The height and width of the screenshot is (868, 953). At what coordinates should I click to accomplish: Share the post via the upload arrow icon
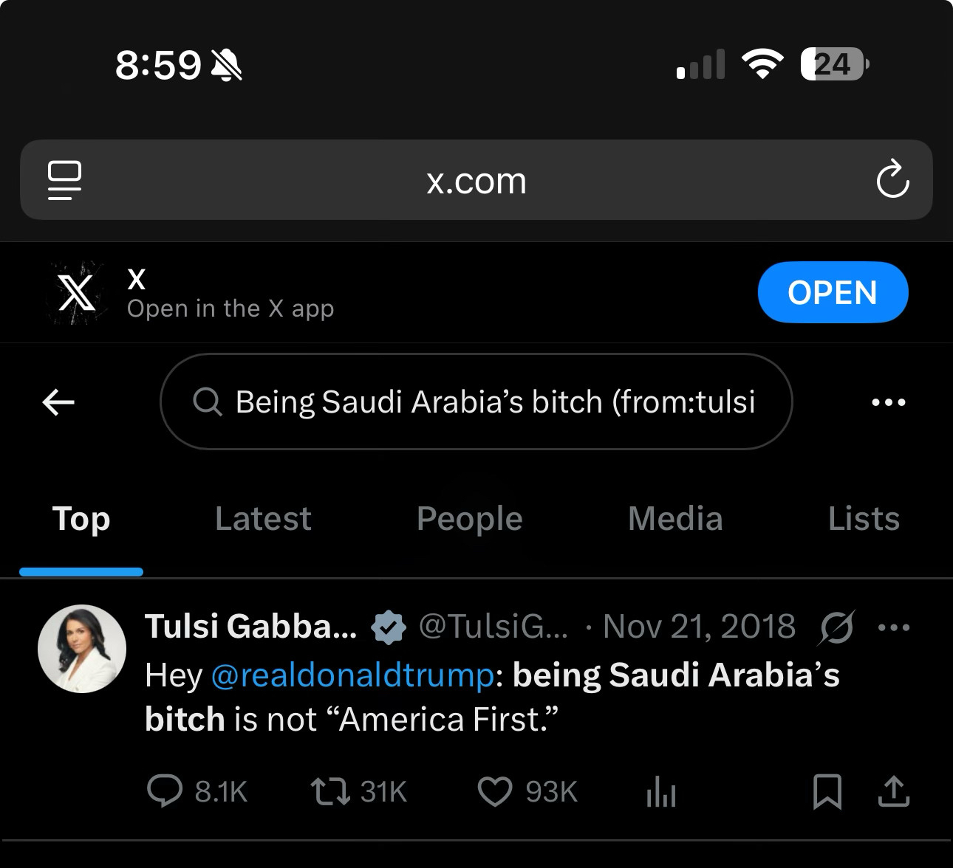pyautogui.click(x=893, y=791)
